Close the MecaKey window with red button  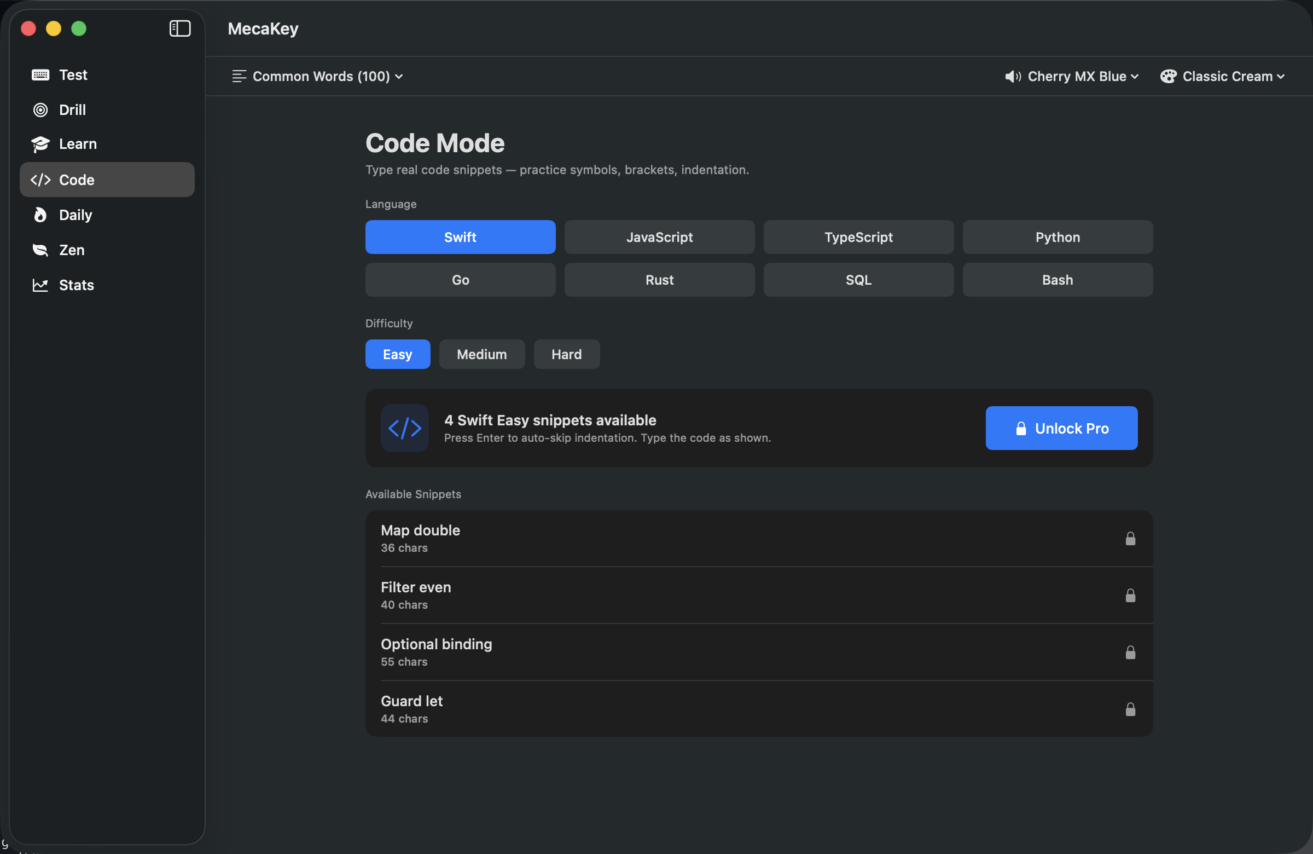pyautogui.click(x=28, y=28)
